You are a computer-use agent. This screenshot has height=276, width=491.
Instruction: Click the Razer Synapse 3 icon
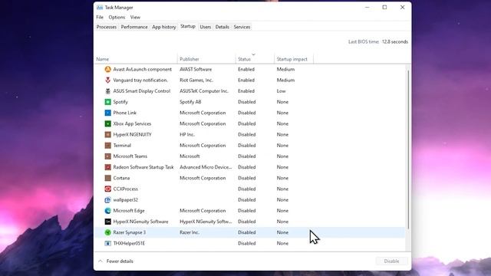(107, 232)
